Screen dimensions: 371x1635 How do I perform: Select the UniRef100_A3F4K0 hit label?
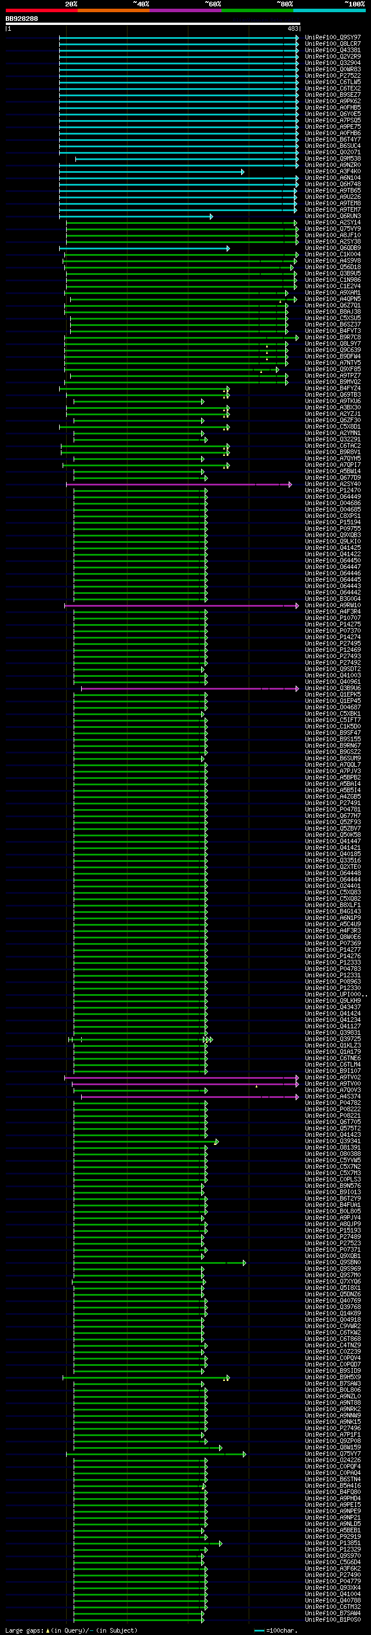coord(333,171)
